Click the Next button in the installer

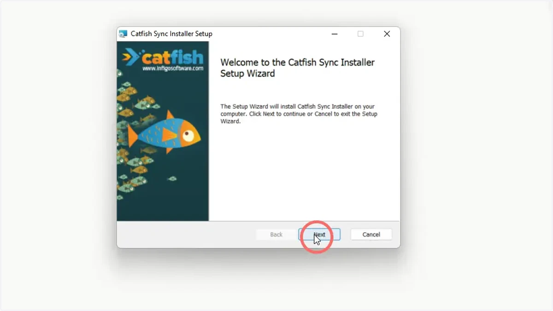pos(319,235)
